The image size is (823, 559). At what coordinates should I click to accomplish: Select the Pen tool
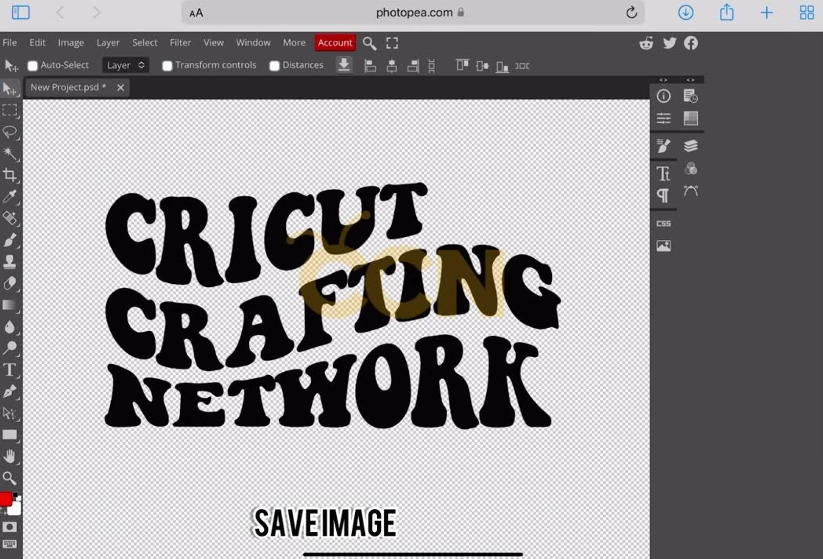pos(10,391)
